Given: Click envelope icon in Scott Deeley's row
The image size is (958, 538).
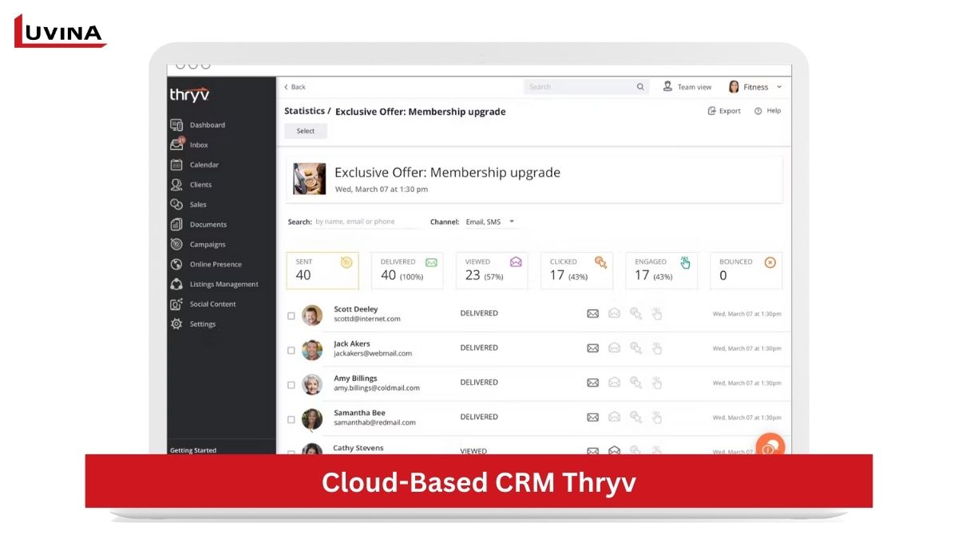Looking at the screenshot, I should point(592,314).
